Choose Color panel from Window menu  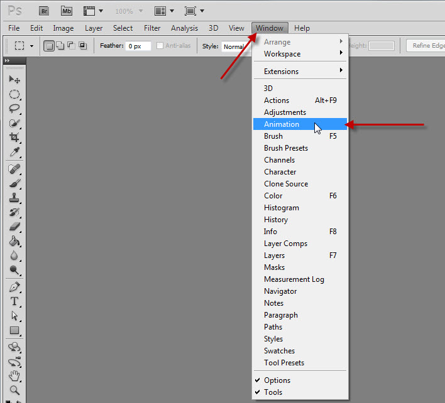(x=300, y=196)
